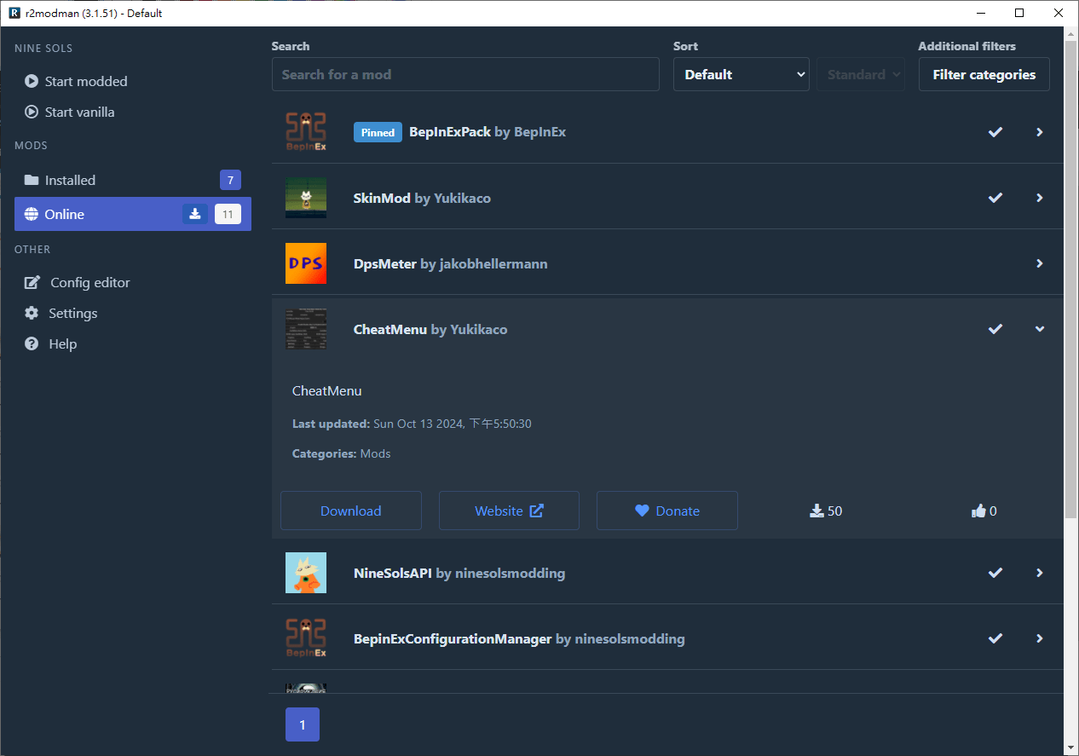The width and height of the screenshot is (1079, 756).
Task: Download the CheatMenu mod
Action: [350, 511]
